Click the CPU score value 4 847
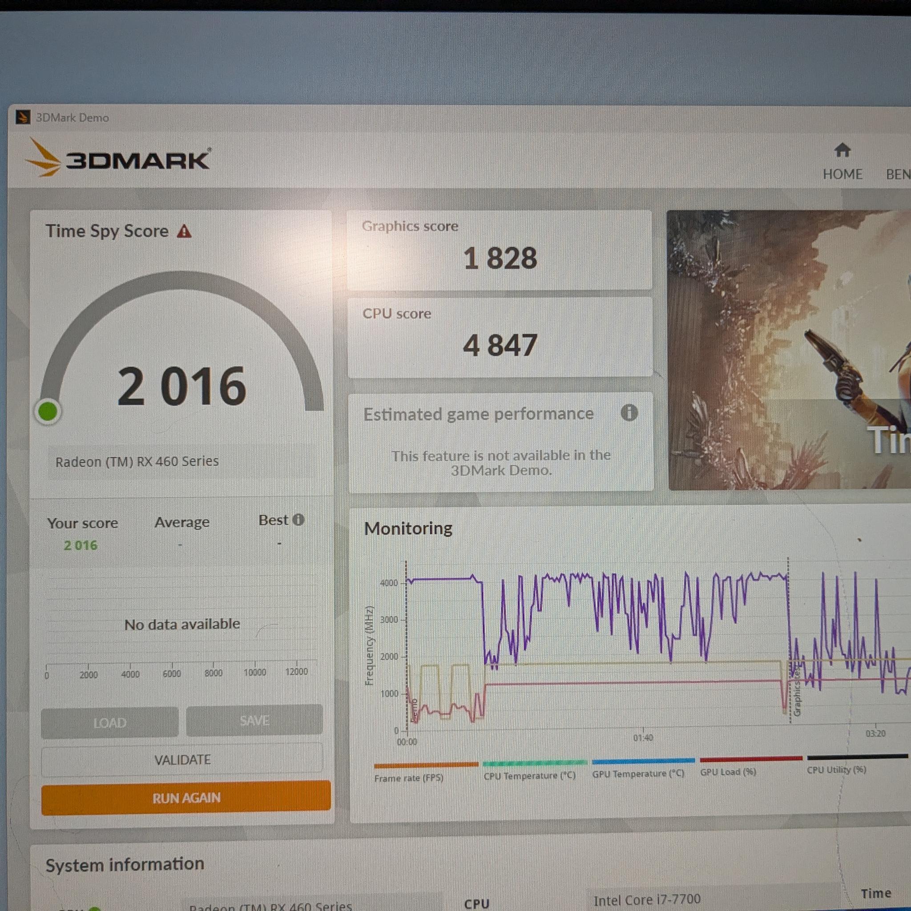Image resolution: width=911 pixels, height=911 pixels. click(x=500, y=345)
